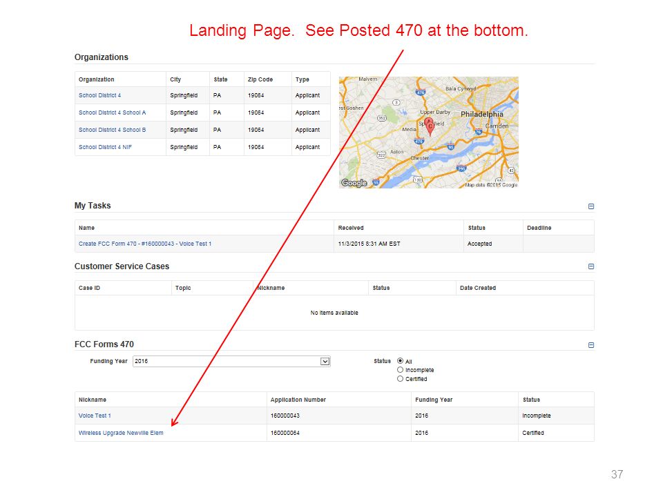Image resolution: width=663 pixels, height=497 pixels.
Task: Click application number 160000043
Action: tap(285, 416)
